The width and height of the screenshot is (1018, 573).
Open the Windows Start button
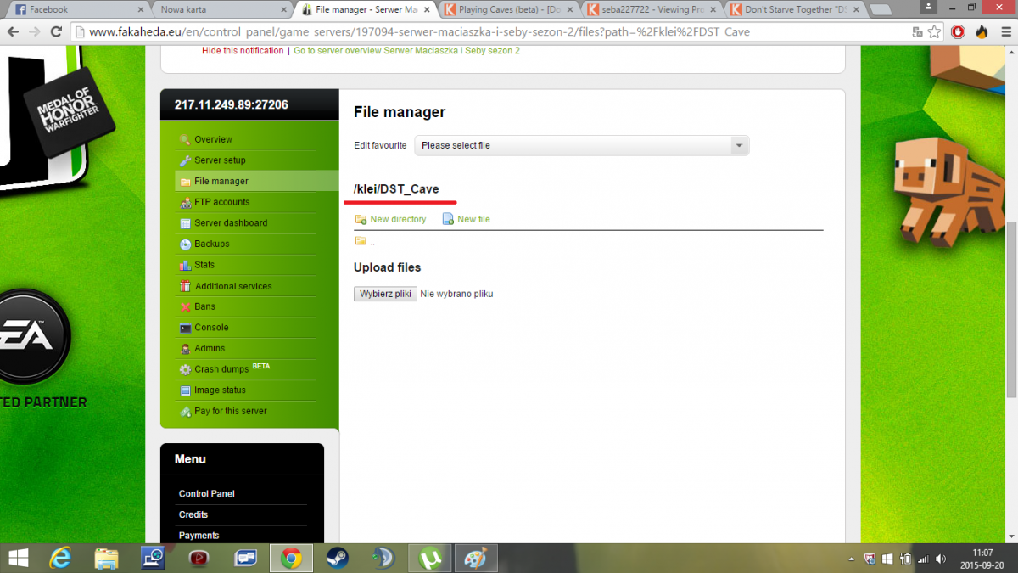(19, 558)
